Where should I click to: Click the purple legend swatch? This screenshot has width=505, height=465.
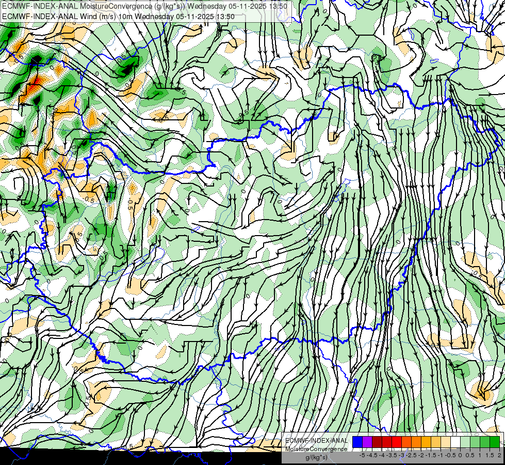coord(367,442)
